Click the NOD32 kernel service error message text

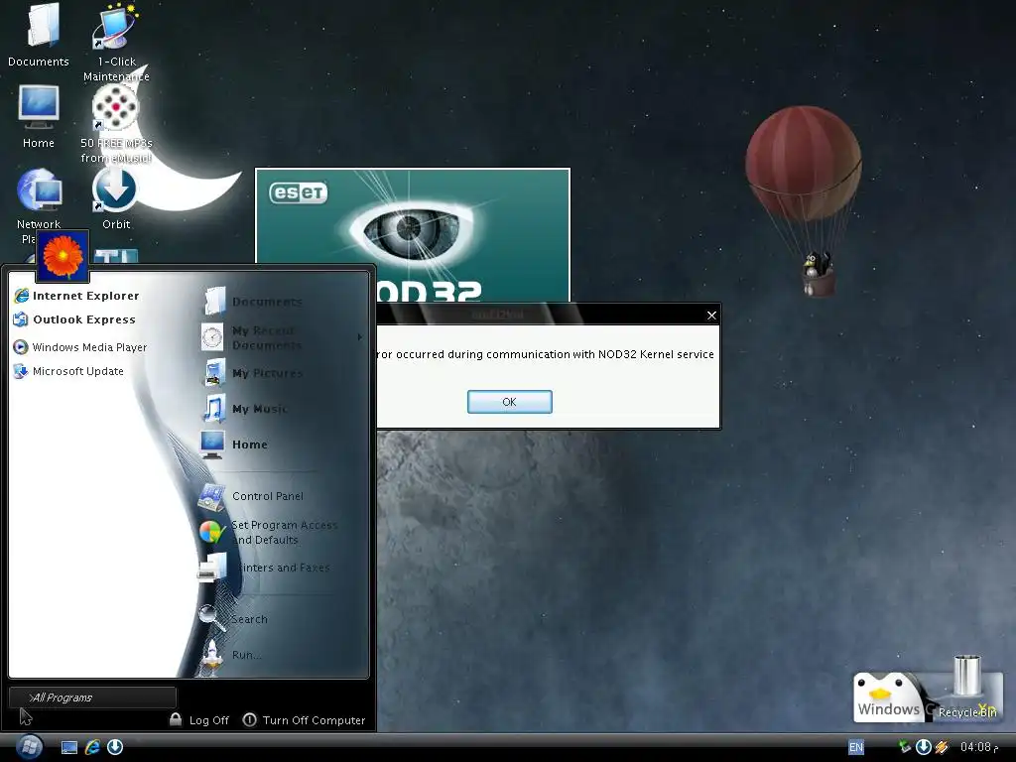click(546, 354)
